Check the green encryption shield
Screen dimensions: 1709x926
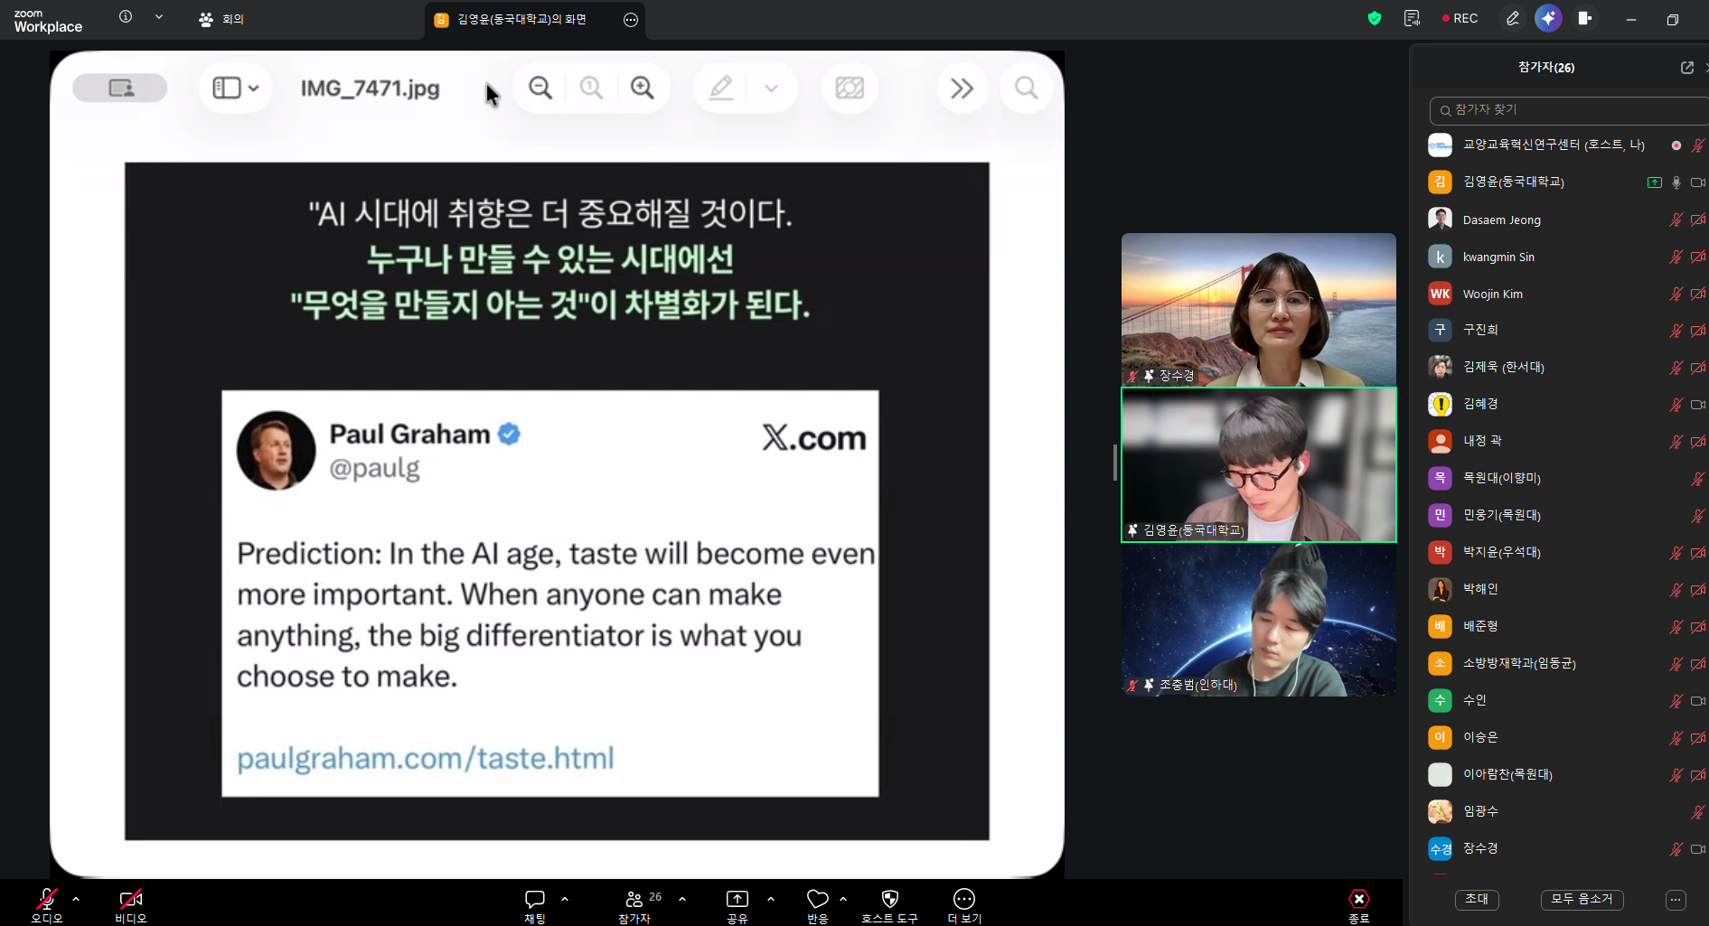tap(1375, 18)
